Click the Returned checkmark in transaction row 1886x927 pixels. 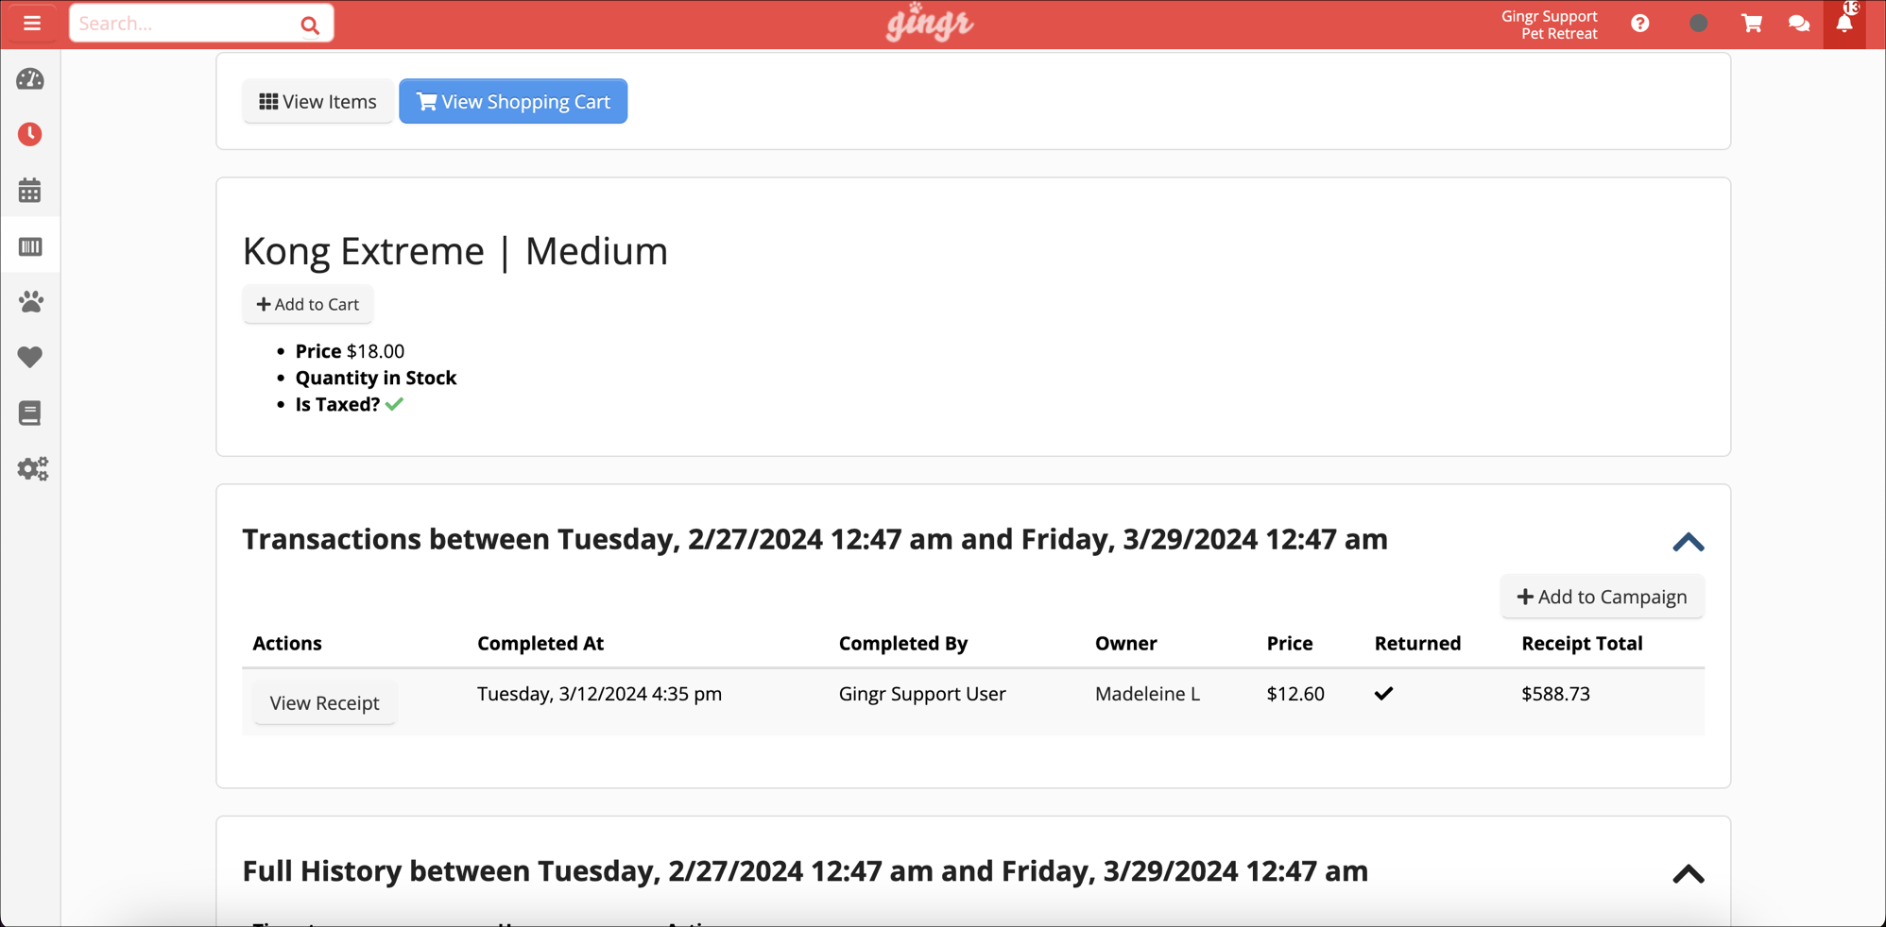click(1384, 694)
